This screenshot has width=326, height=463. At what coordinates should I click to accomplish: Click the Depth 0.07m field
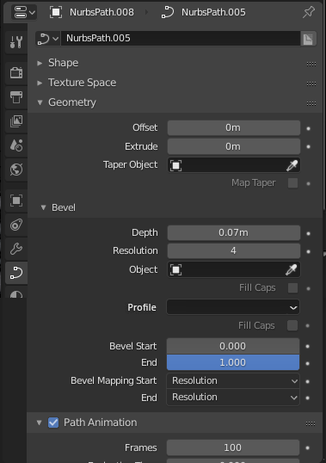[234, 232]
